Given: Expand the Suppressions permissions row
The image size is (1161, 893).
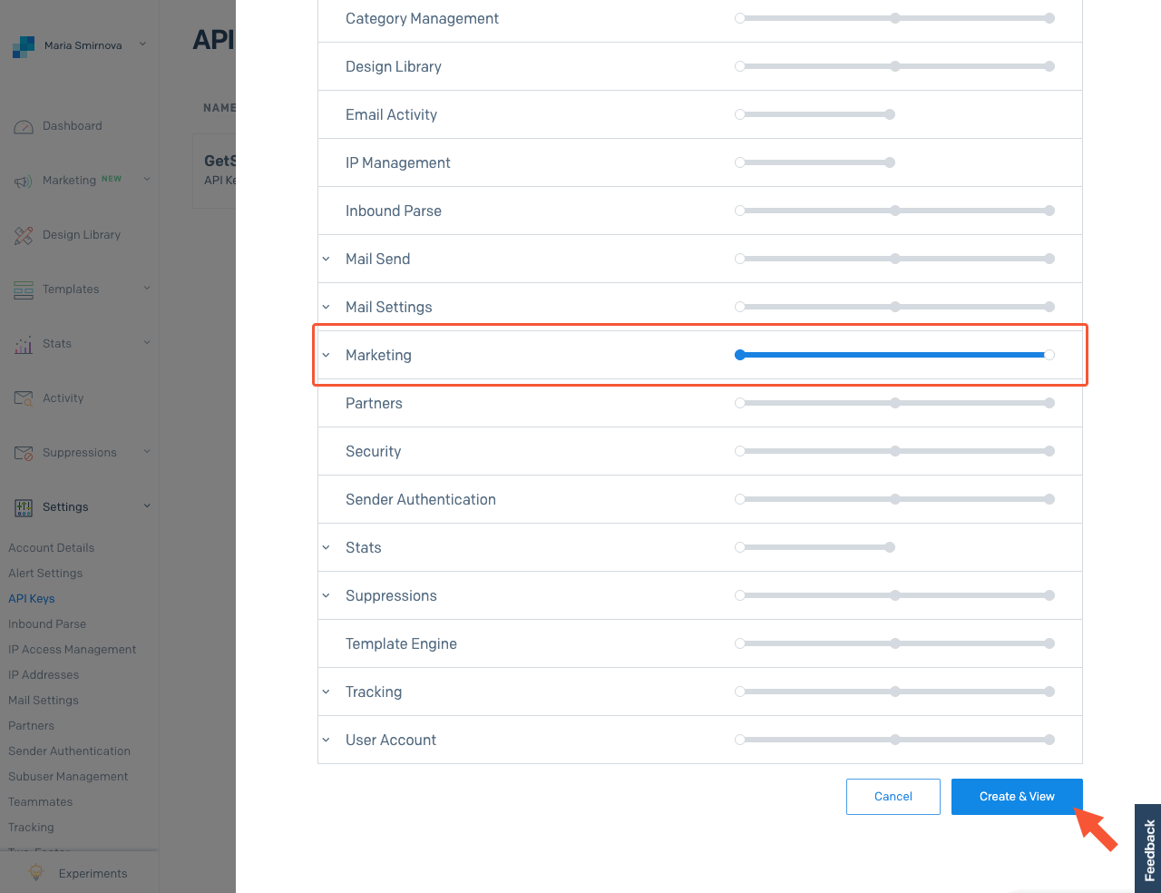Looking at the screenshot, I should pyautogui.click(x=327, y=596).
